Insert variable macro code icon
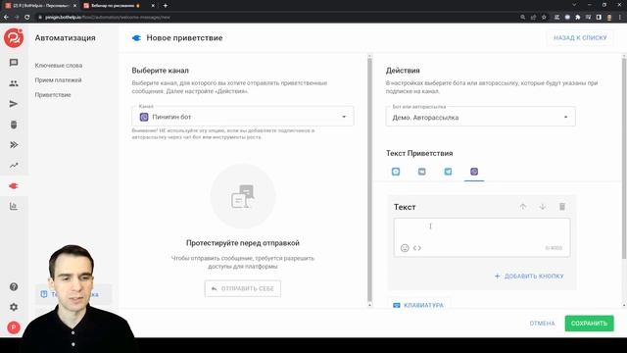The width and height of the screenshot is (627, 353). [417, 248]
